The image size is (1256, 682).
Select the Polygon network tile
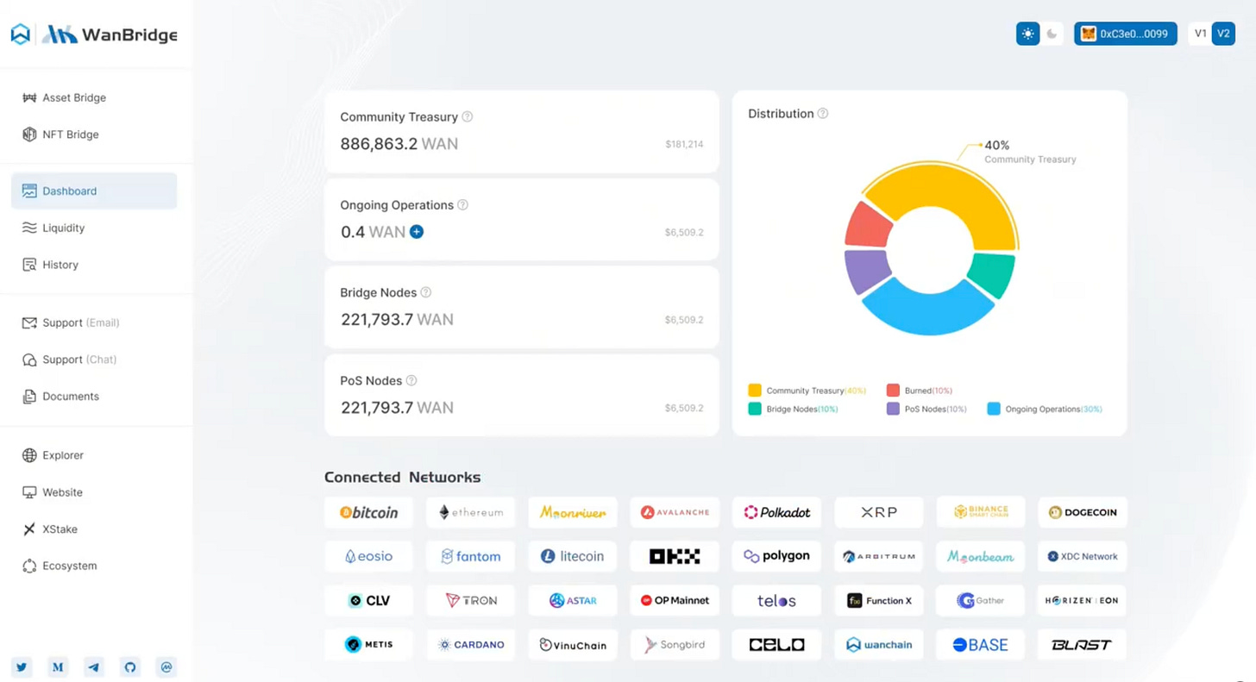coord(777,556)
